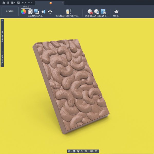Open the Appearance color wheel tool
This screenshot has height=154, width=154.
[x=24, y=12]
